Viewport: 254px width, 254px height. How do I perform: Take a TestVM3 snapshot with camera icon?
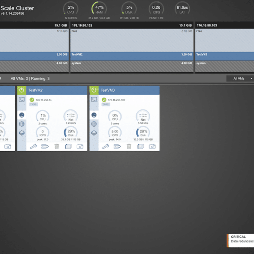click(152, 146)
